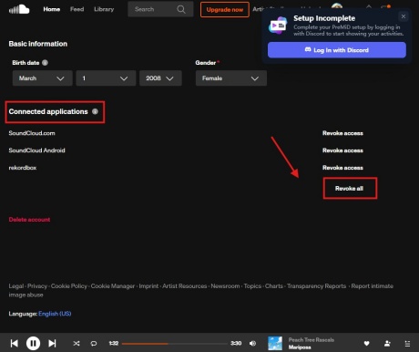Open the Gender dropdown Female

tap(231, 78)
